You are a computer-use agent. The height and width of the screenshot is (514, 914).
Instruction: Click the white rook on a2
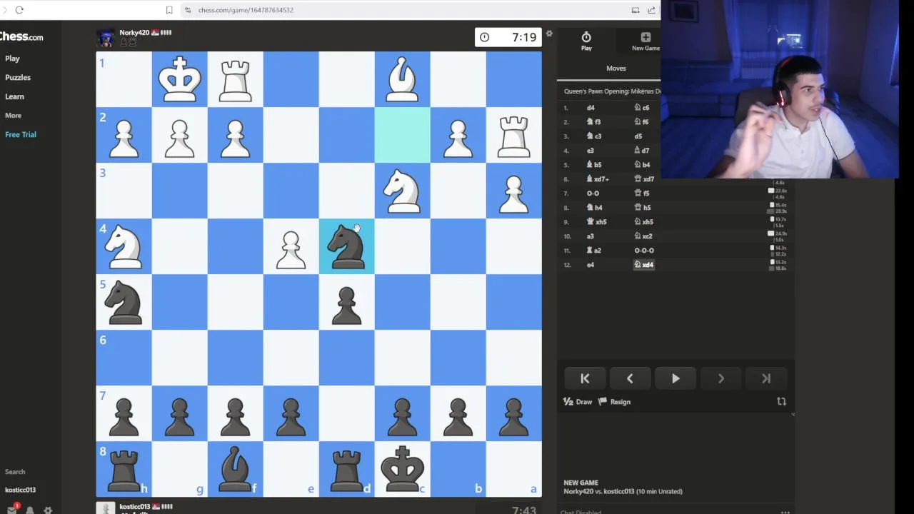(513, 135)
